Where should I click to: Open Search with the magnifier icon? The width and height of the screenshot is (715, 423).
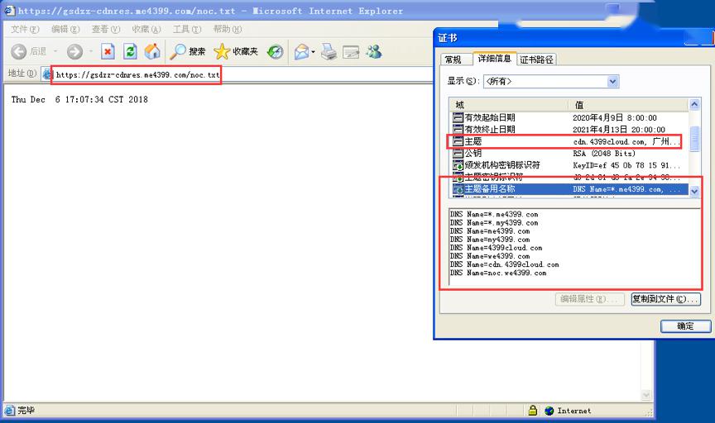pyautogui.click(x=177, y=51)
